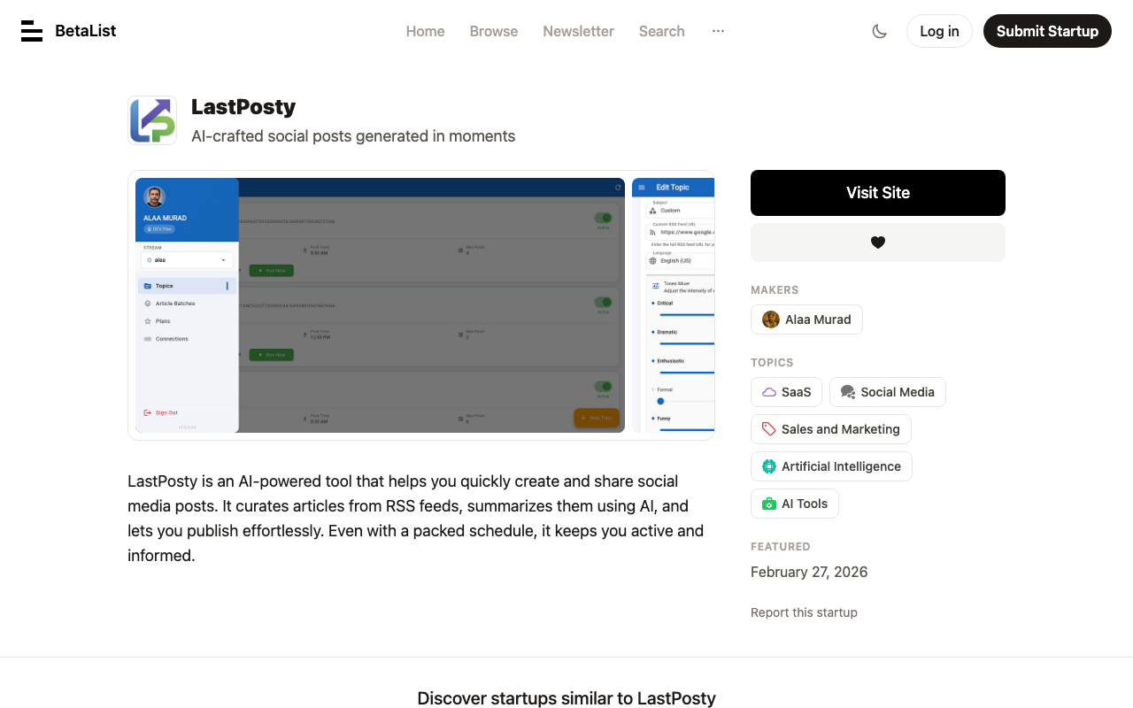1133x708 pixels.
Task: Click the February 27, 2026 featured date
Action: pyautogui.click(x=809, y=572)
